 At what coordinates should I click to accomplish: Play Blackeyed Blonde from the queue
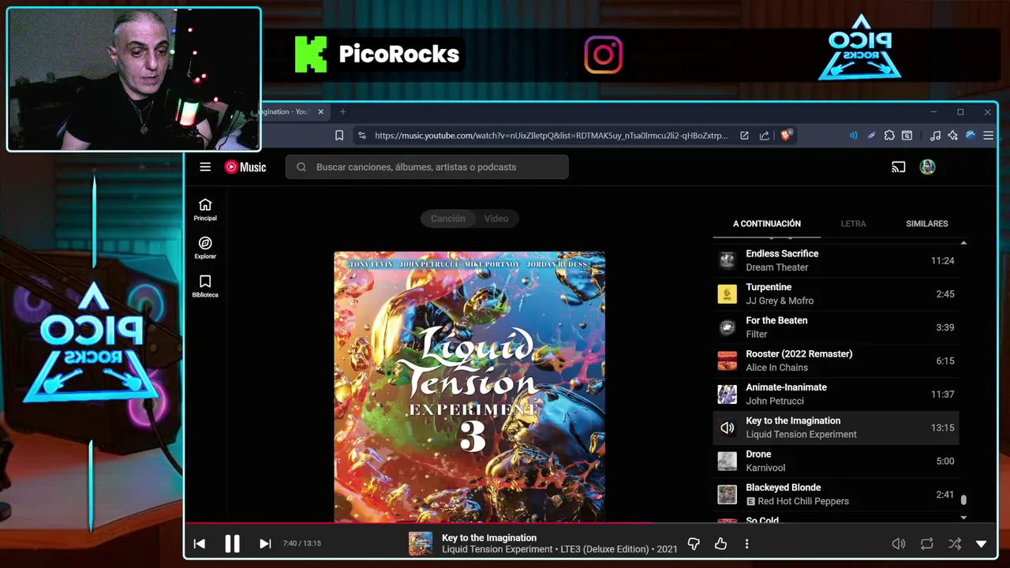pyautogui.click(x=836, y=494)
